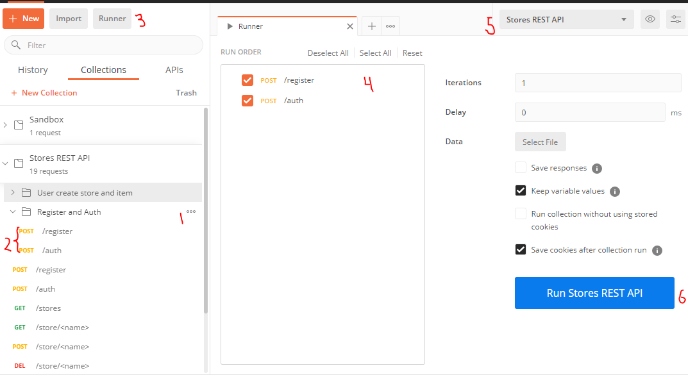Click the Iterations input field
The width and height of the screenshot is (688, 375).
[x=598, y=83]
